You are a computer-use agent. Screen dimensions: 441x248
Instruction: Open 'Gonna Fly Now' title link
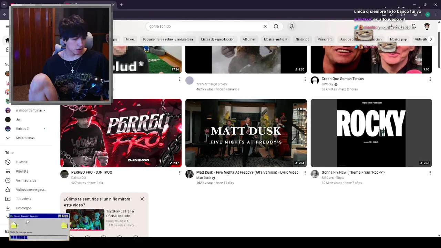click(353, 173)
